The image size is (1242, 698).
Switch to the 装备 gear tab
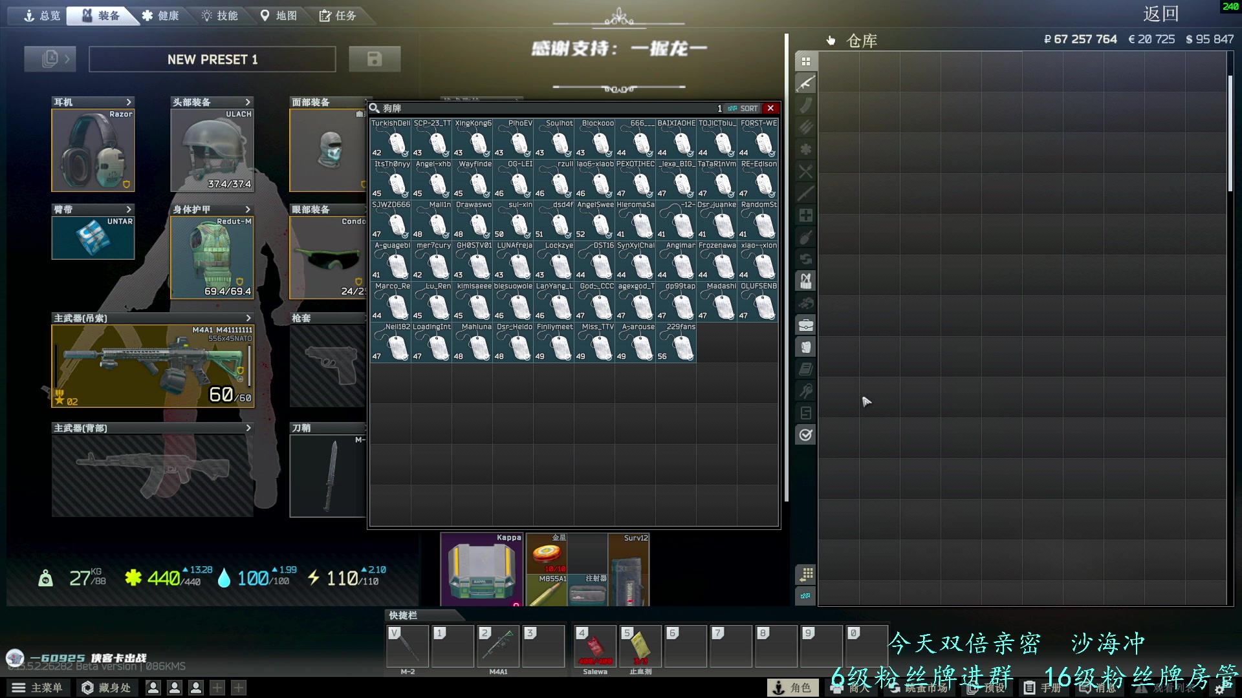pos(101,16)
